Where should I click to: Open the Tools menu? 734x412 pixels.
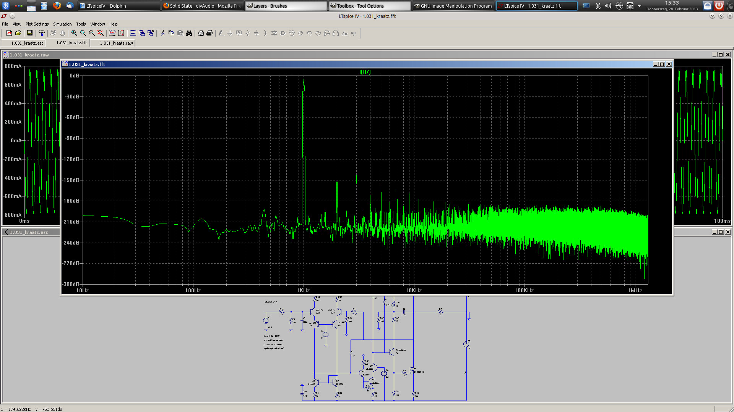(81, 24)
